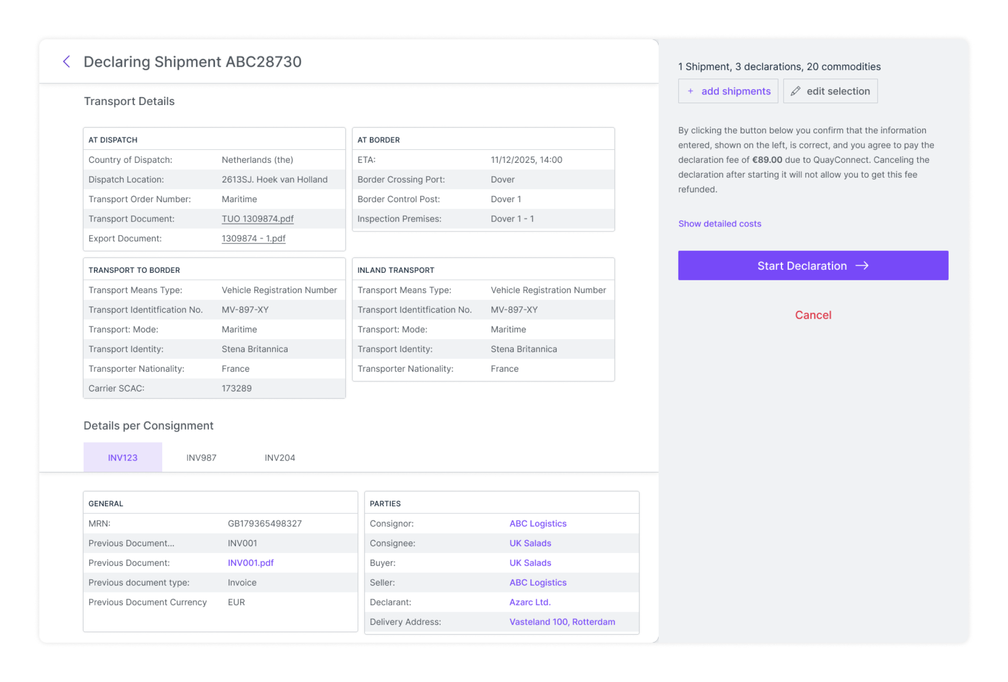Open the Consignee UK Salads link
1008x682 pixels.
pos(530,543)
